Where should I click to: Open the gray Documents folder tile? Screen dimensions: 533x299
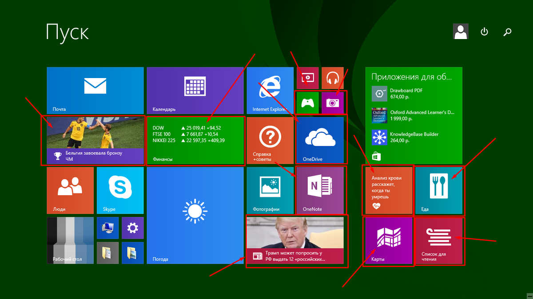pyautogui.click(x=107, y=253)
